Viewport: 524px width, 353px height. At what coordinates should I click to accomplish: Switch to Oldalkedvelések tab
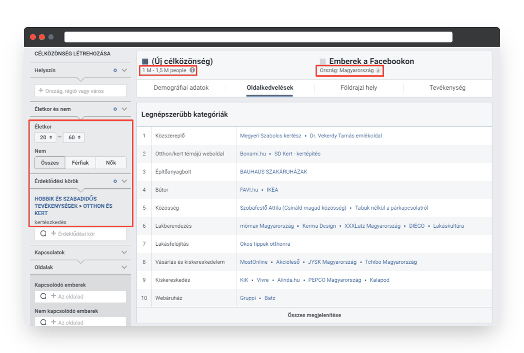[270, 88]
